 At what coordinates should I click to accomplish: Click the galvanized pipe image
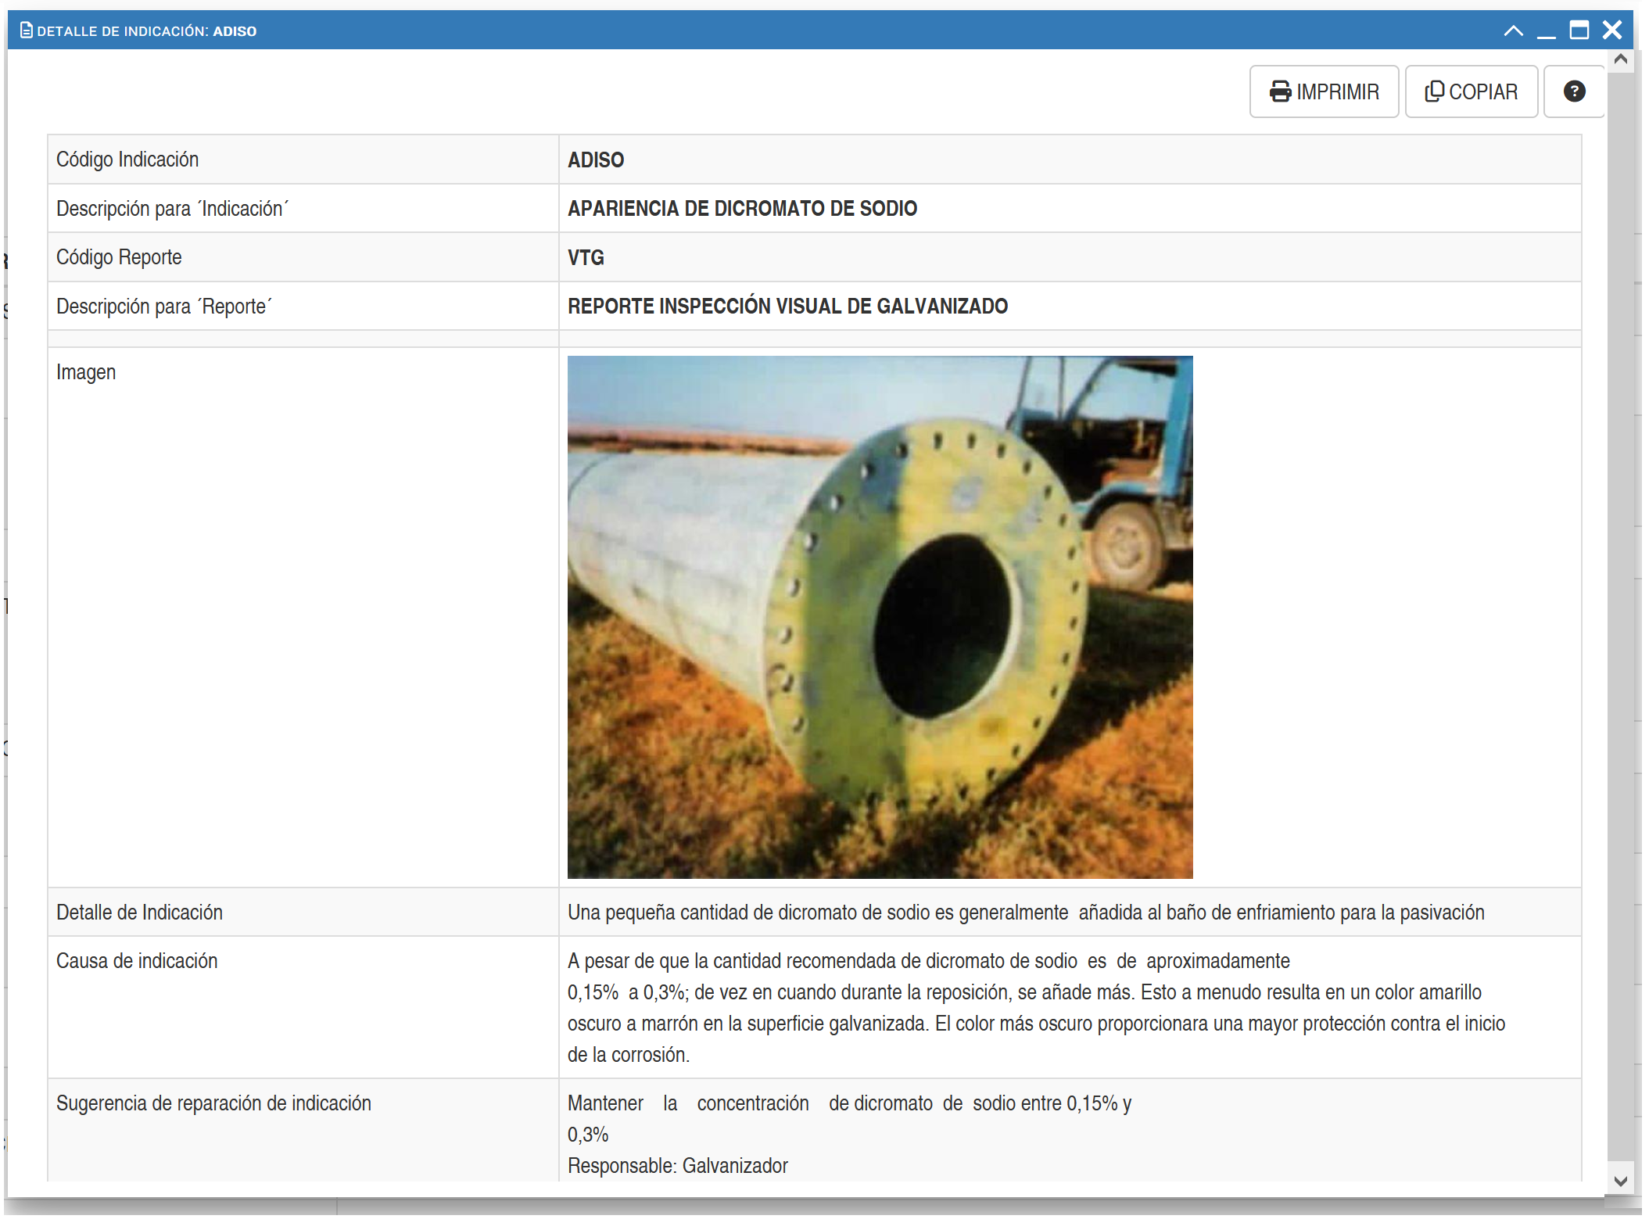point(880,617)
